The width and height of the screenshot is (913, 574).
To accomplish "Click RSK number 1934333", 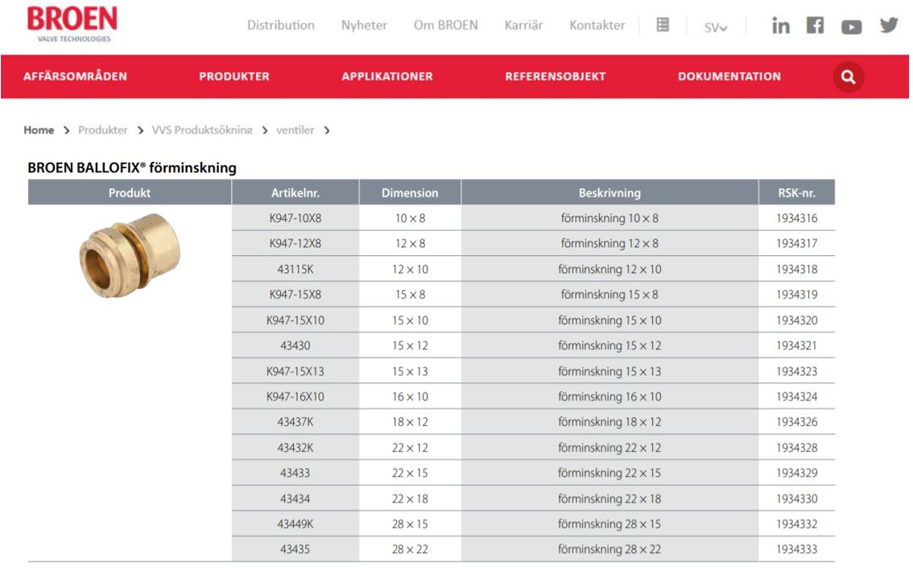I will (796, 549).
